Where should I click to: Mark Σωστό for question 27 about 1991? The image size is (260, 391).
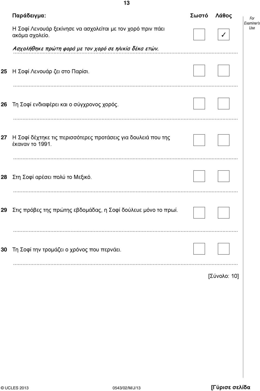[x=199, y=140]
